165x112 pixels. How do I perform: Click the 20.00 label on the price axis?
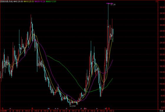coord(162,55)
